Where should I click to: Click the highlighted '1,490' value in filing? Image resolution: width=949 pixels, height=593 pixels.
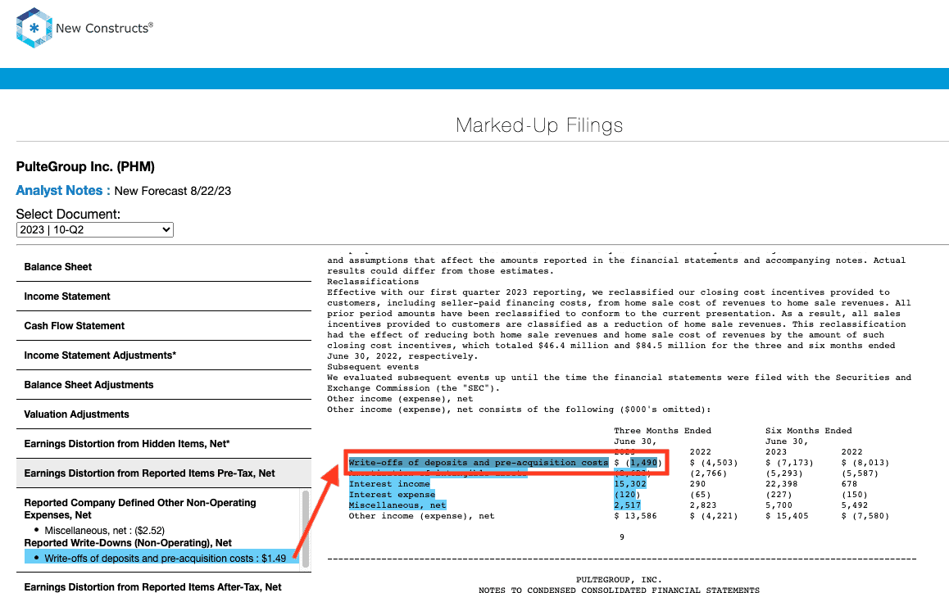click(643, 463)
